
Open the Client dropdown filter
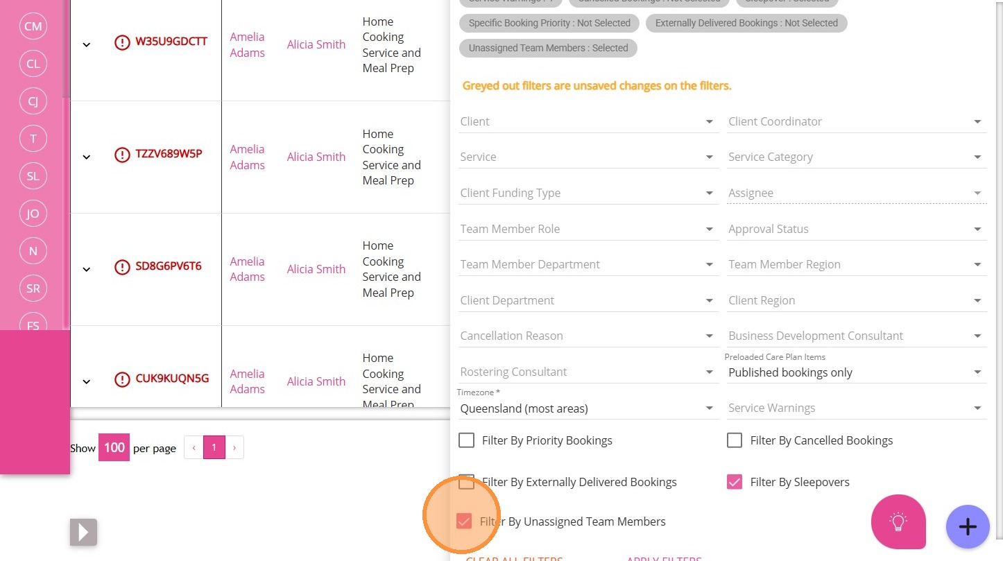pyautogui.click(x=587, y=122)
